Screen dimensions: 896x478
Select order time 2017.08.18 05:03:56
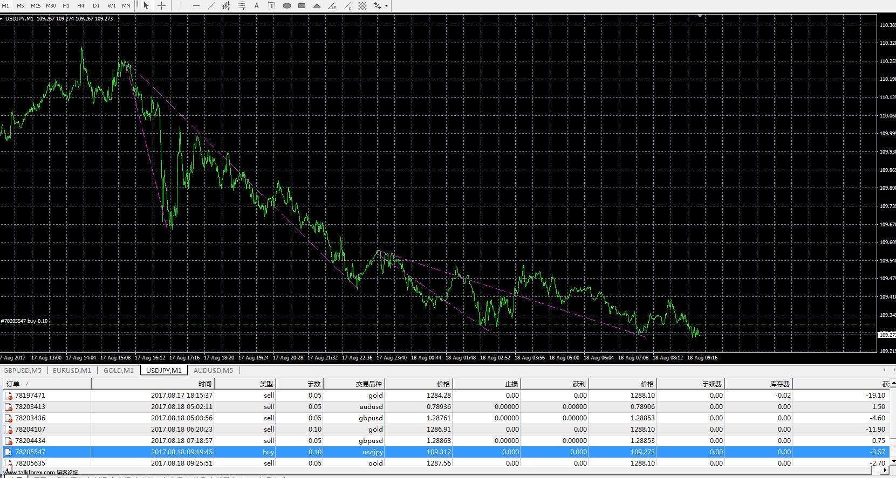pyautogui.click(x=182, y=418)
